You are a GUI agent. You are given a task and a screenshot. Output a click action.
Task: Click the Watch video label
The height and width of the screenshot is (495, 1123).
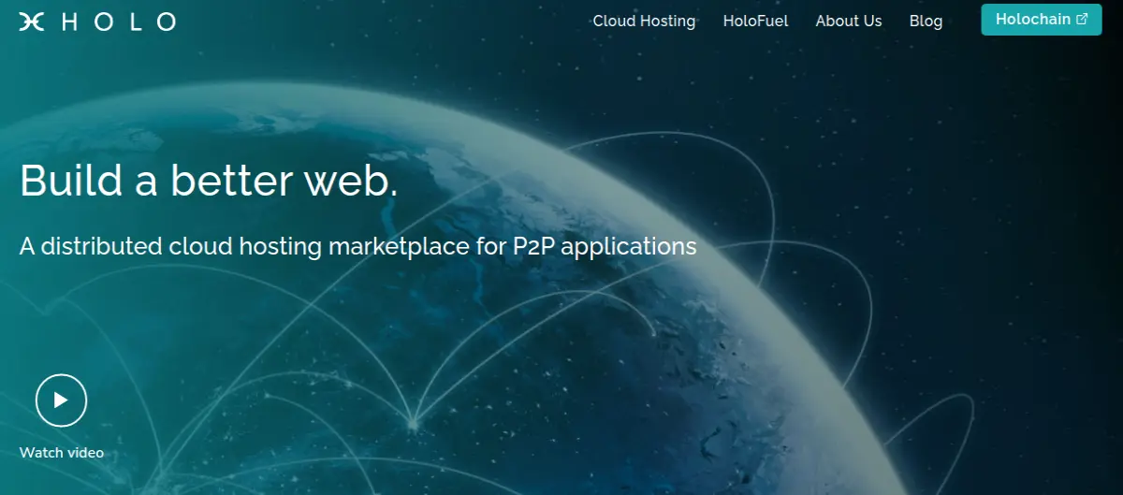(62, 453)
